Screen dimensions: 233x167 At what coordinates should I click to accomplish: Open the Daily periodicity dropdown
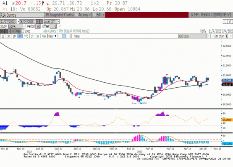[x=52, y=36]
